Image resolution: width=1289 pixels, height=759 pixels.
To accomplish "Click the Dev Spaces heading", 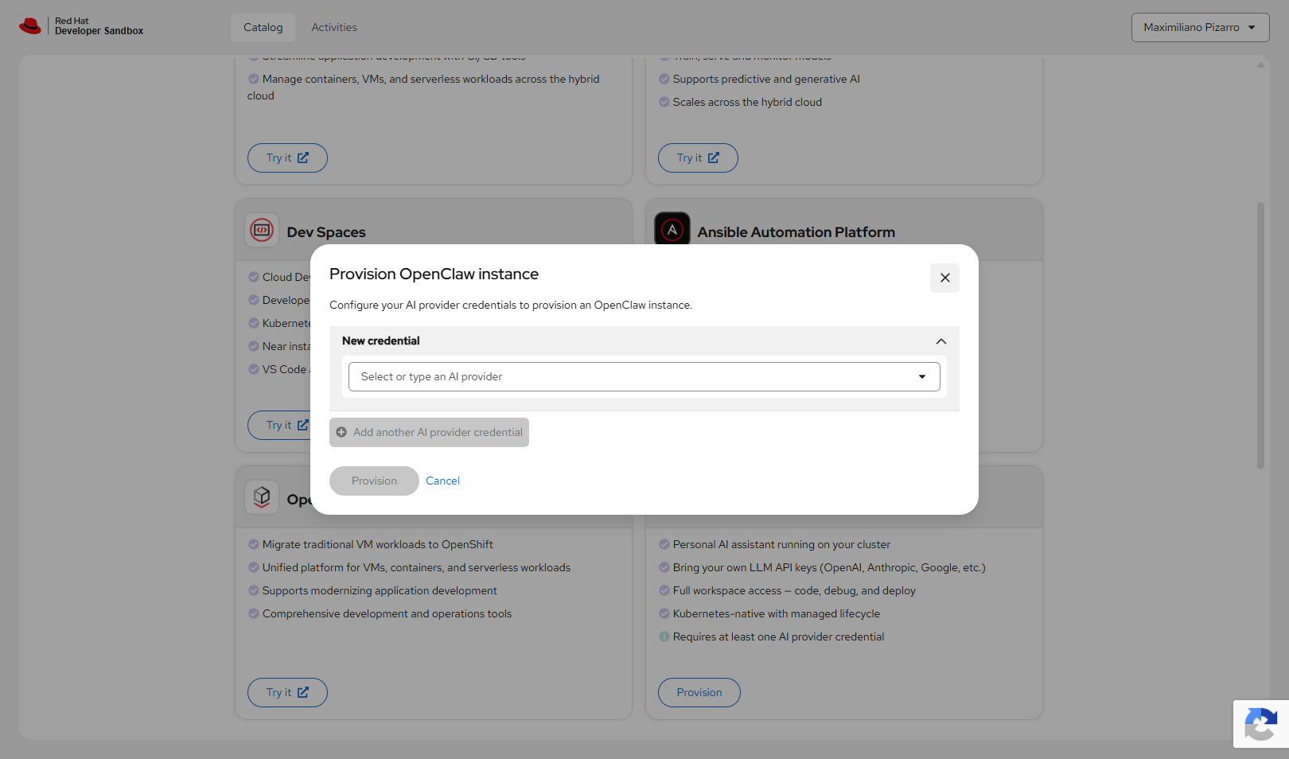I will 326,232.
